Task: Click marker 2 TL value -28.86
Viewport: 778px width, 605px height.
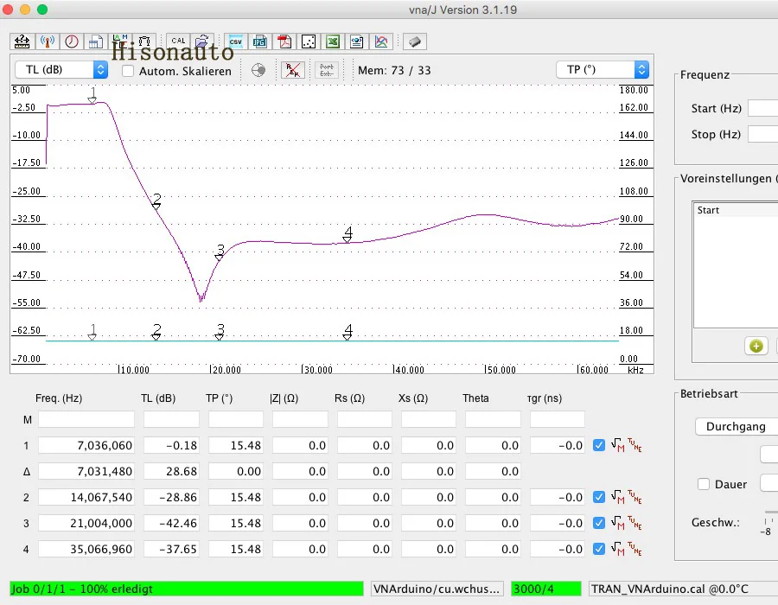Action: pos(172,496)
